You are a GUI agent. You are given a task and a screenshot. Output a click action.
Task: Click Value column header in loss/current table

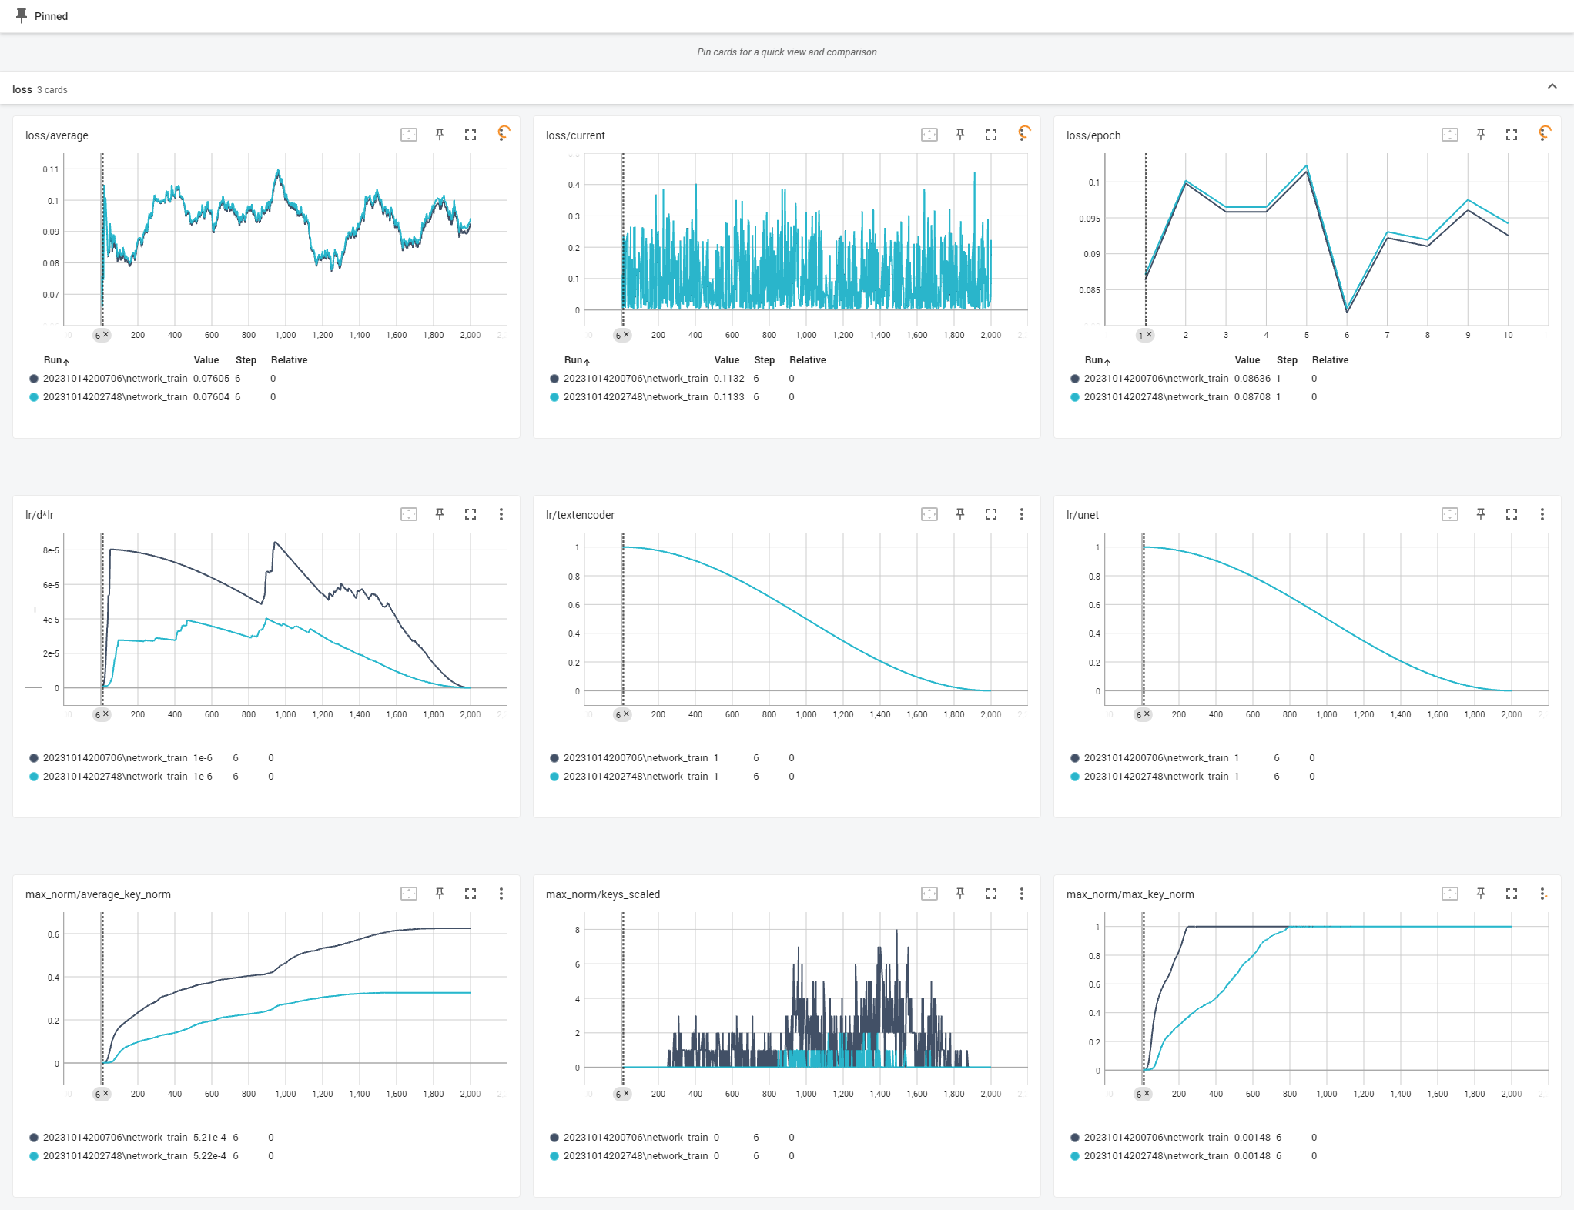[x=726, y=360]
